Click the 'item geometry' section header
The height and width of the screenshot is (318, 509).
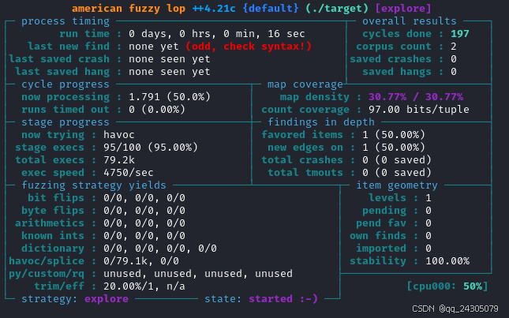point(397,185)
